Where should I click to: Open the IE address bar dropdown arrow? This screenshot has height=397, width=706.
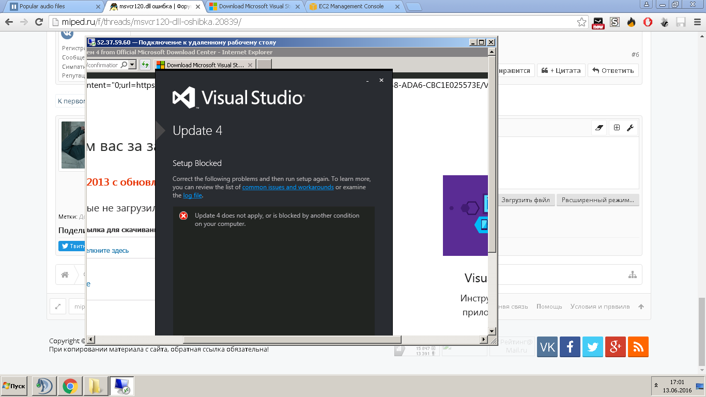132,65
